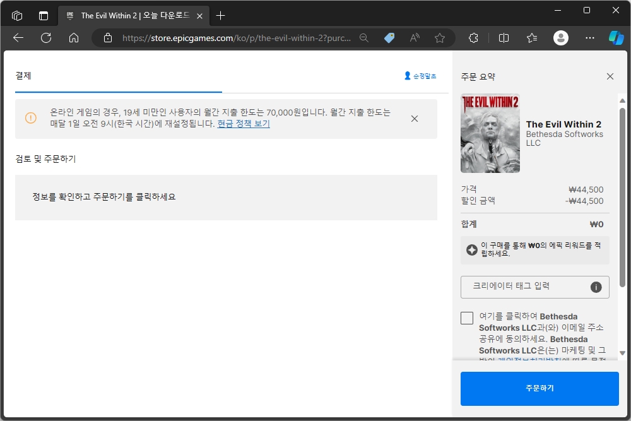631x421 pixels.
Task: Click the 가격 price label
Action: pos(469,189)
